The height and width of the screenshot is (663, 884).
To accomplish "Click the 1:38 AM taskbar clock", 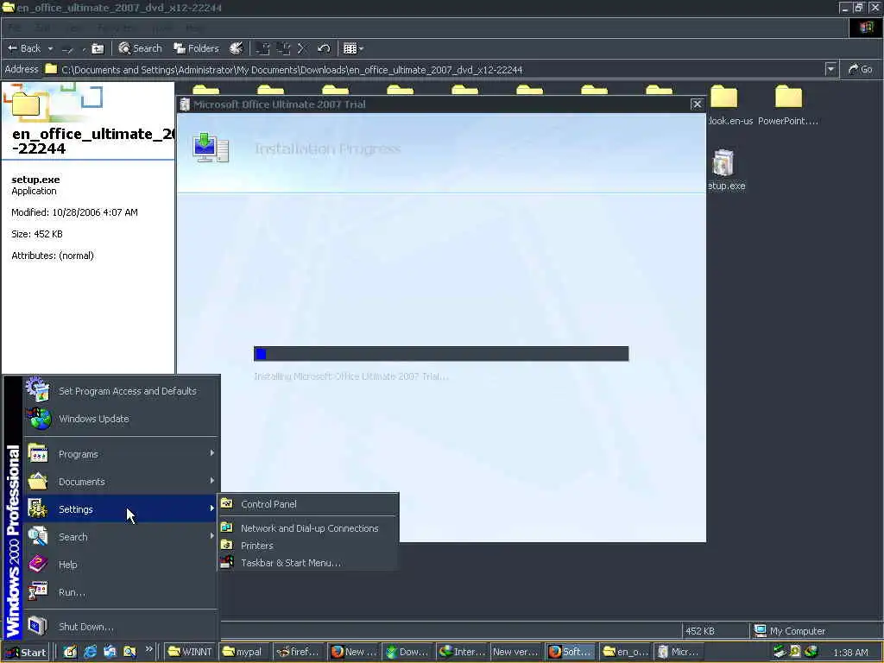I will [x=850, y=653].
